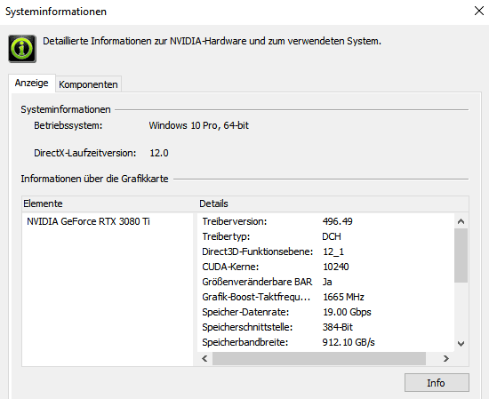Image resolution: width=489 pixels, height=399 pixels.
Task: Select the Treibertyp row
Action: [326, 236]
